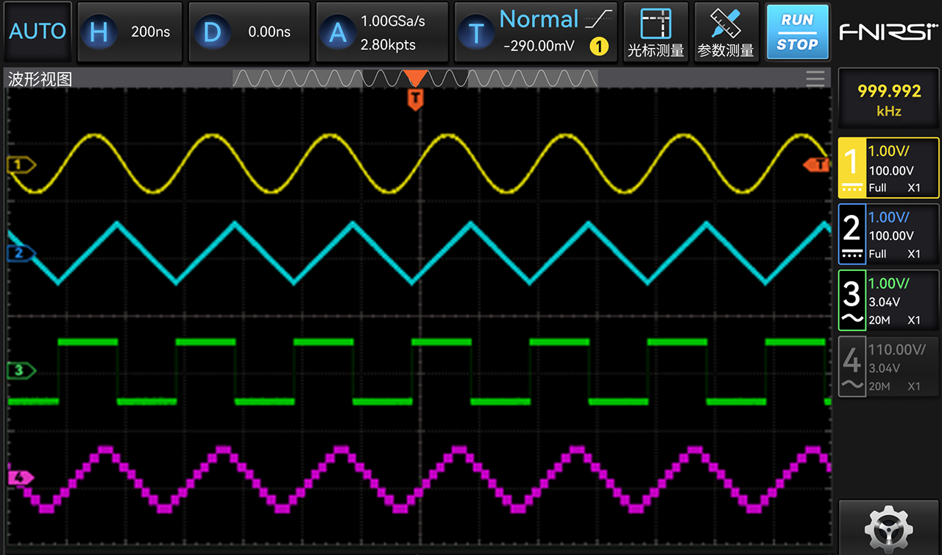Toggle the RUN/STOP button
Image resolution: width=942 pixels, height=555 pixels.
[x=797, y=32]
